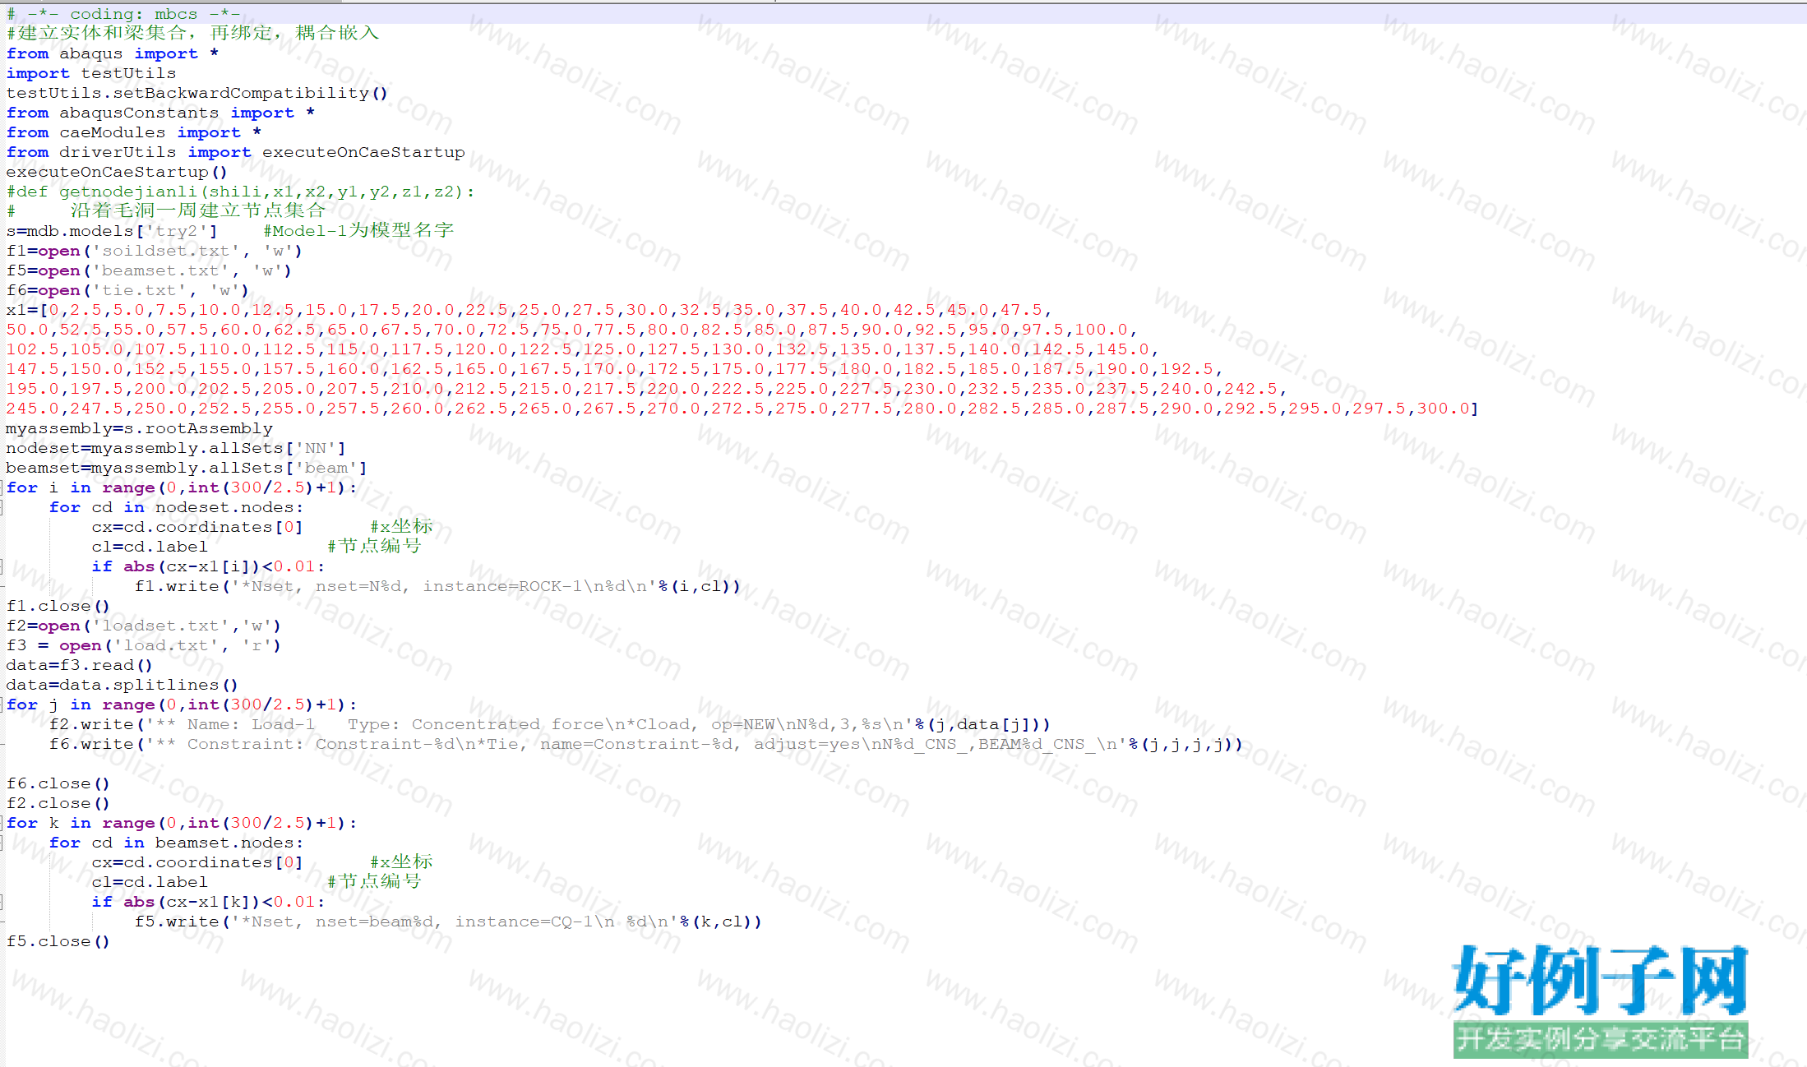The image size is (1807, 1067).
Task: Click the "f6=open('tie.txt', 'w')" line
Action: [x=127, y=290]
